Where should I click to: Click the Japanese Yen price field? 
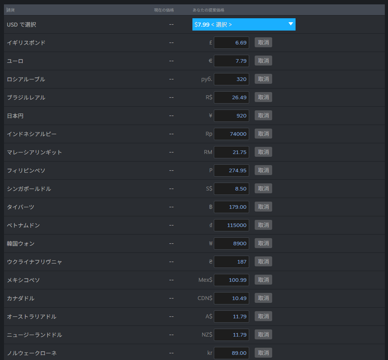[x=231, y=116]
